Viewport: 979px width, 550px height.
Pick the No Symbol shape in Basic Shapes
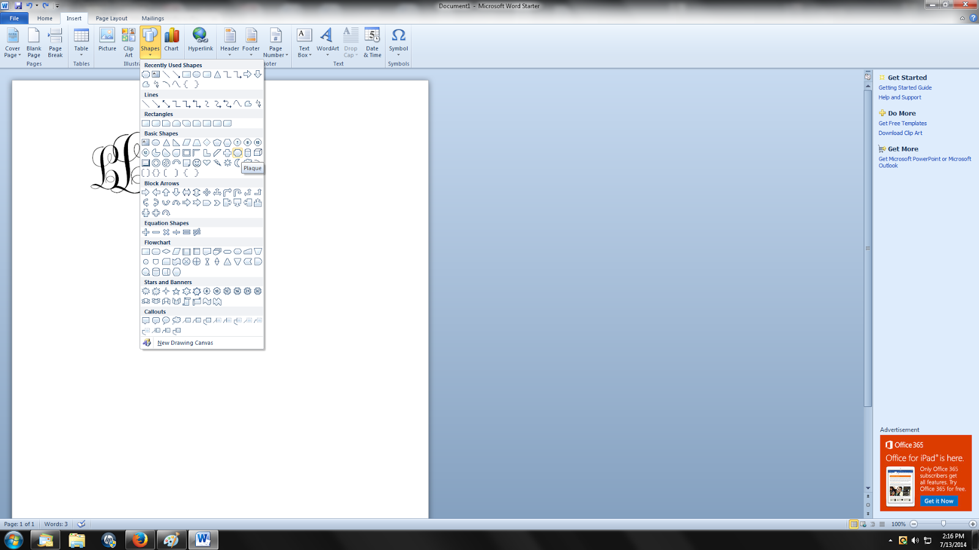[166, 163]
